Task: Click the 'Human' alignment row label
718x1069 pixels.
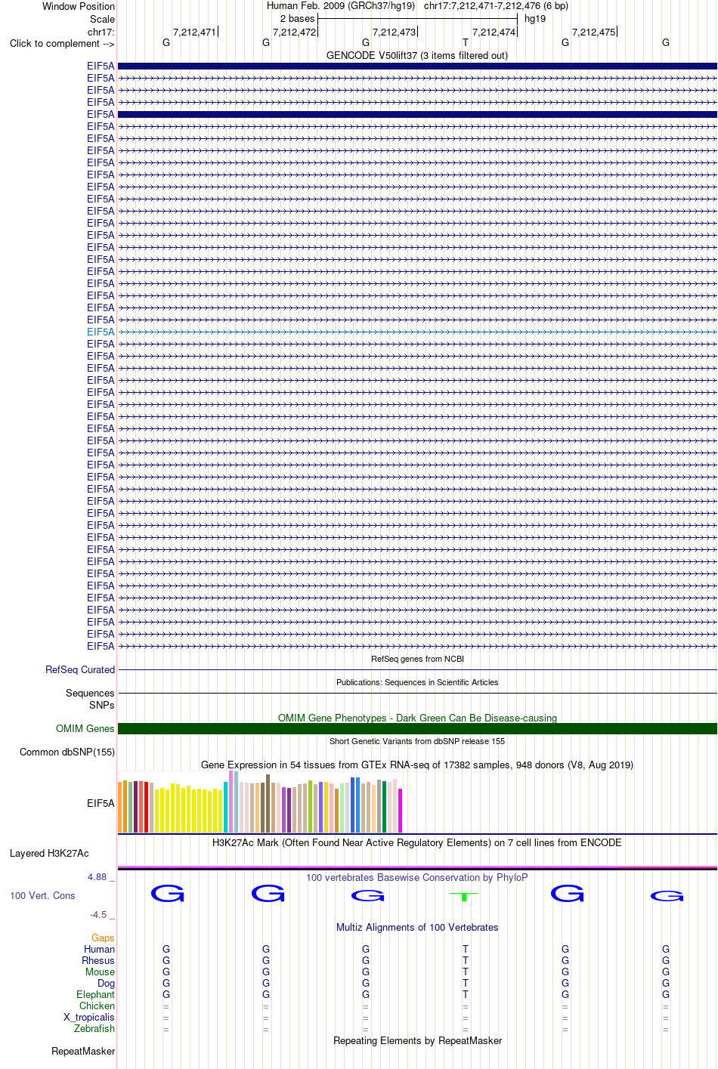Action: click(100, 949)
